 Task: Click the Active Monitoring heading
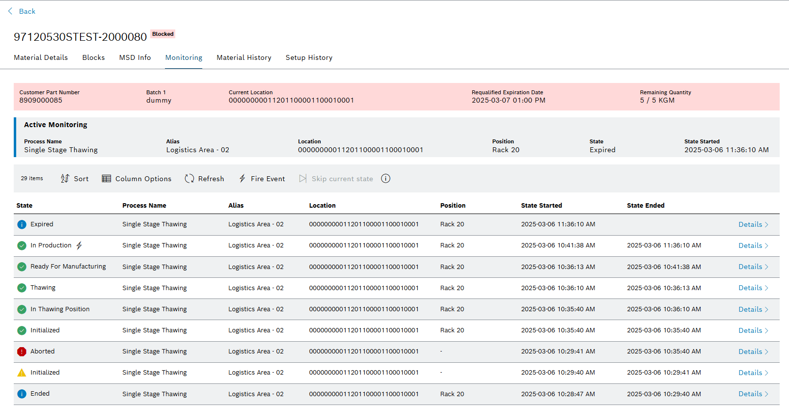55,125
